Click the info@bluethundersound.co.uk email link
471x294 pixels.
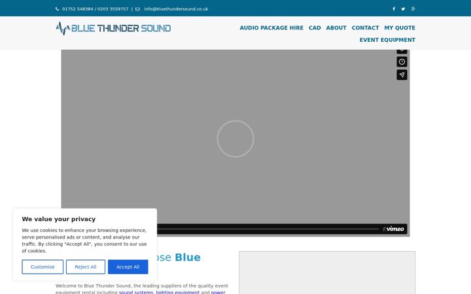tap(176, 9)
